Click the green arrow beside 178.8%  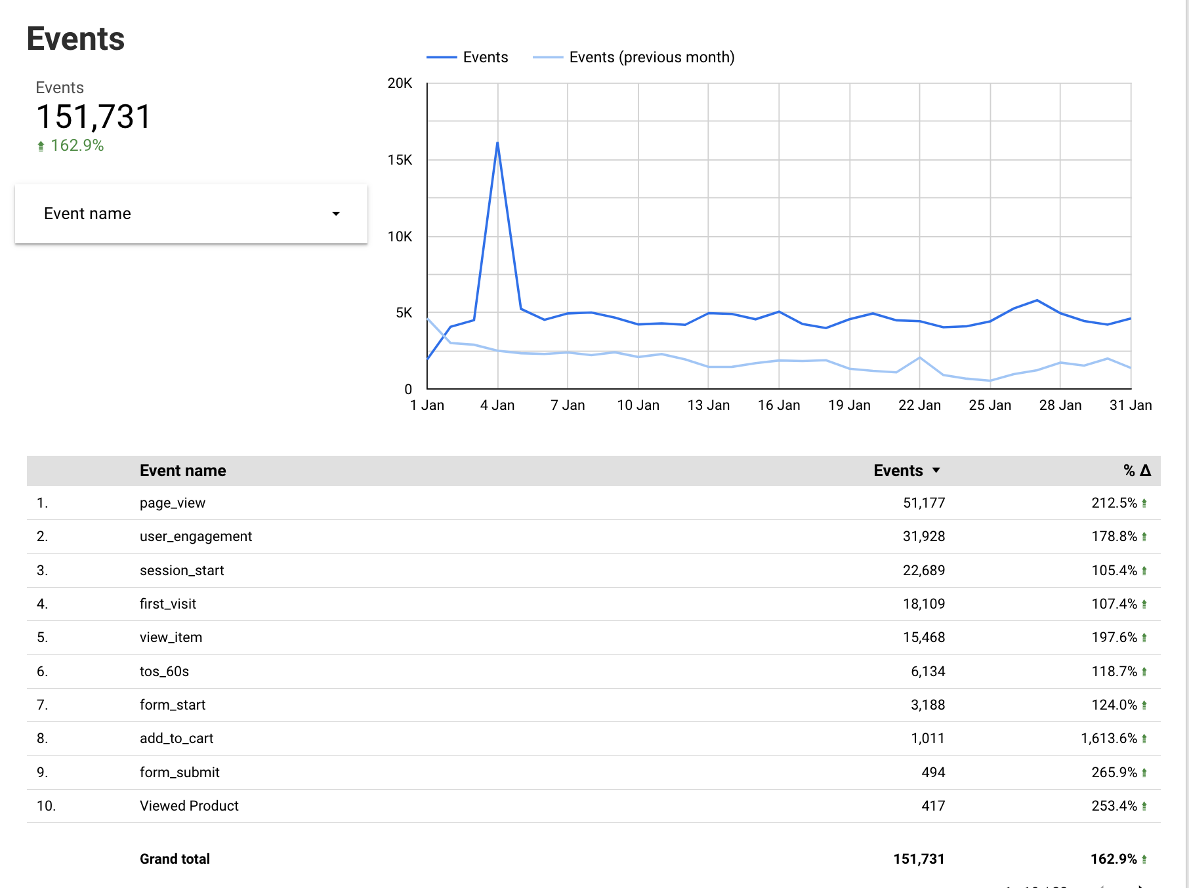tap(1144, 536)
